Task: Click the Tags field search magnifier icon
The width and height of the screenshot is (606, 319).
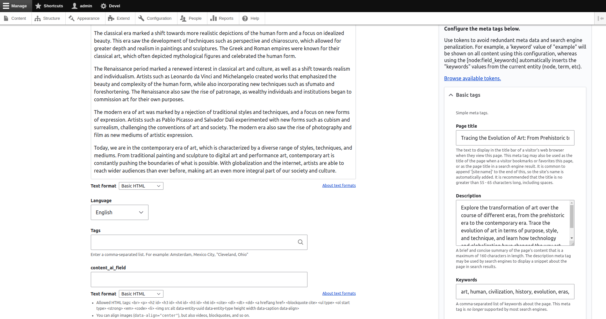Action: point(300,242)
